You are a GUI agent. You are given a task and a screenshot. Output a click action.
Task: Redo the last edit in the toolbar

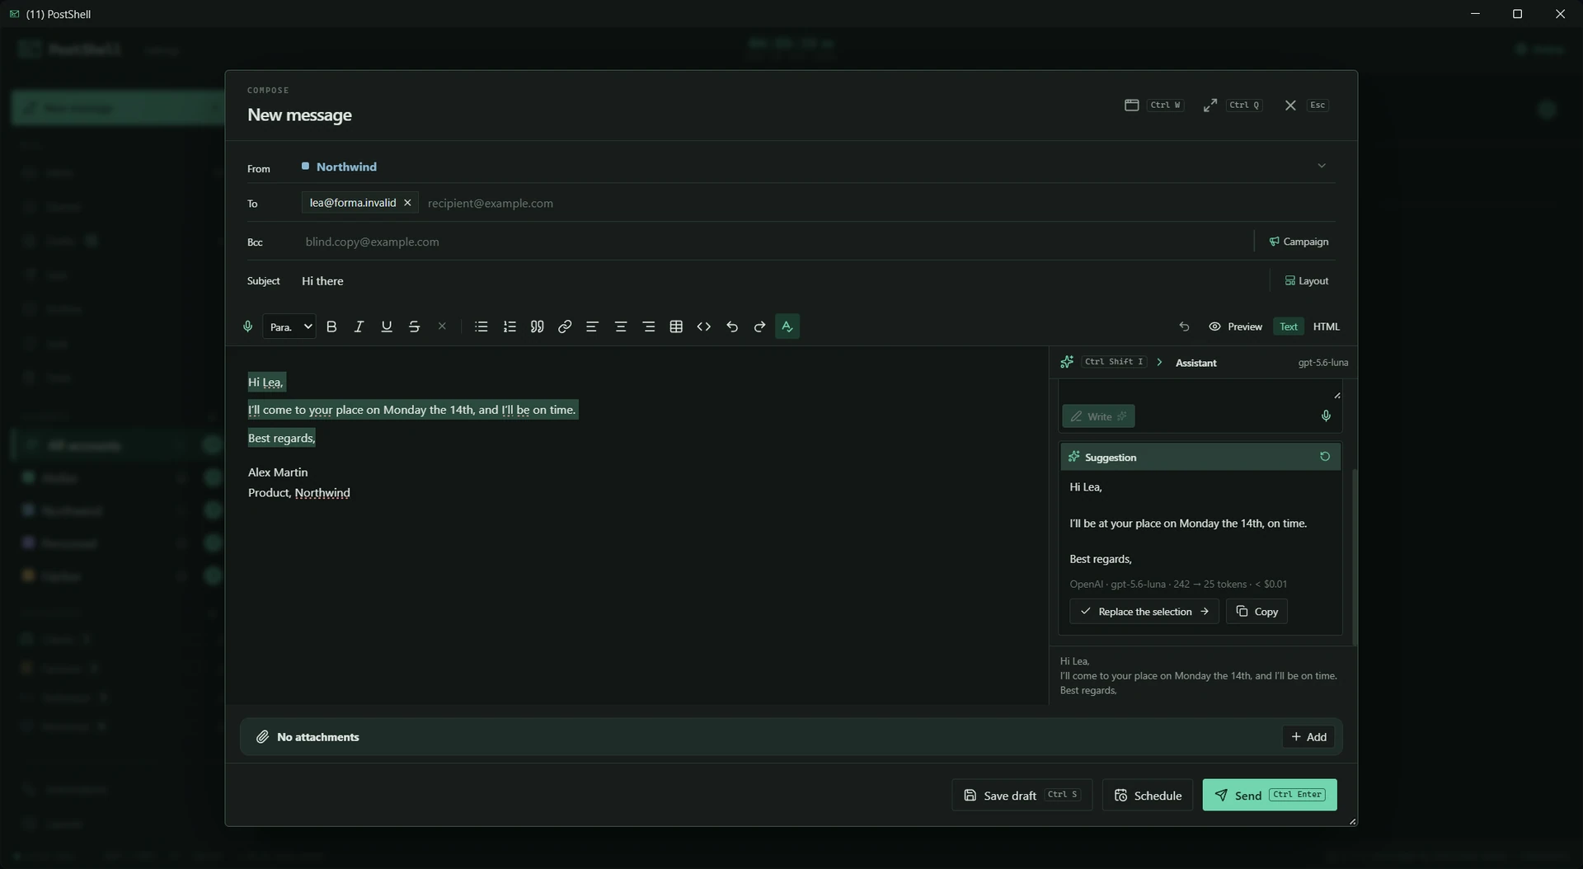point(759,326)
